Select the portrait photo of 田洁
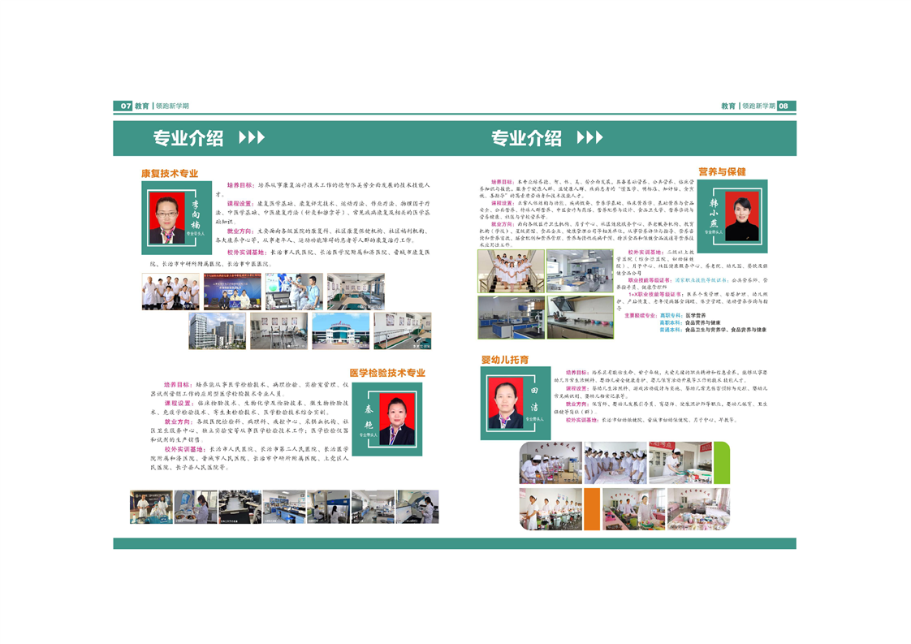Image resolution: width=911 pixels, height=644 pixels. point(506,402)
